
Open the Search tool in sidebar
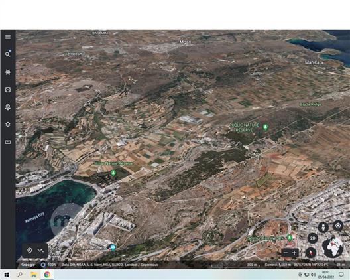[x=8, y=54]
